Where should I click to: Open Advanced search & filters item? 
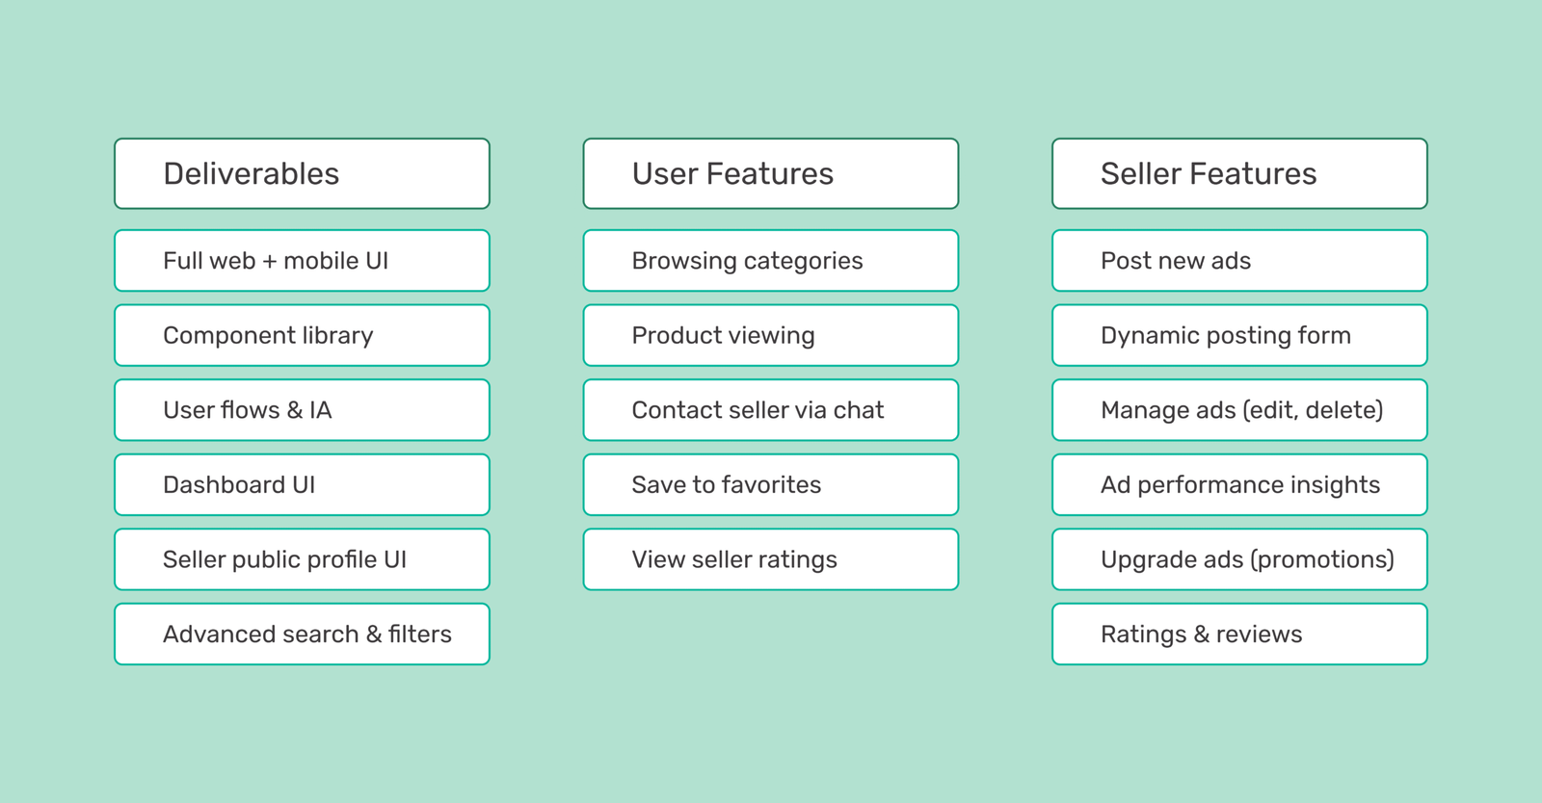(302, 634)
